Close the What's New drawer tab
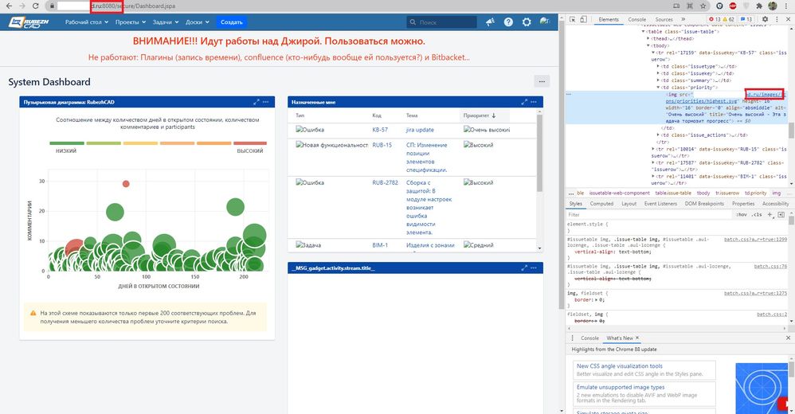 (x=637, y=338)
